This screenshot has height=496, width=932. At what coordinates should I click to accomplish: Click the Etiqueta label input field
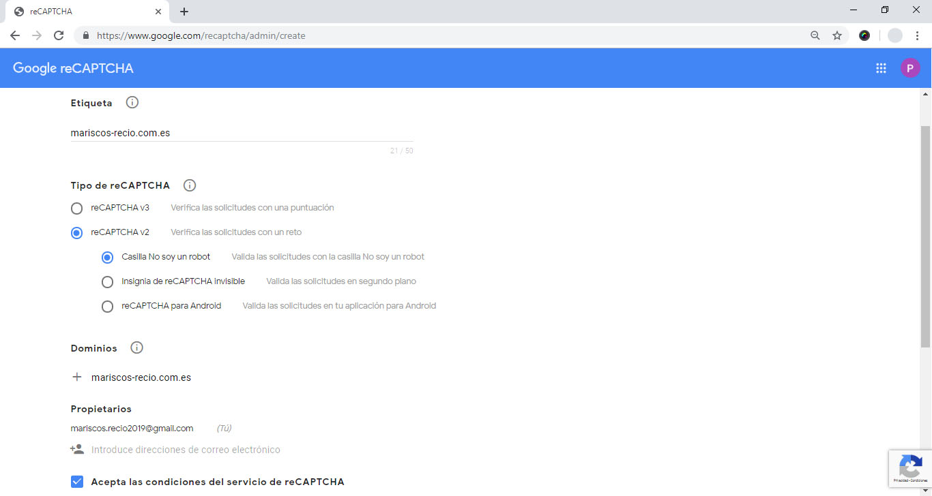pos(242,133)
